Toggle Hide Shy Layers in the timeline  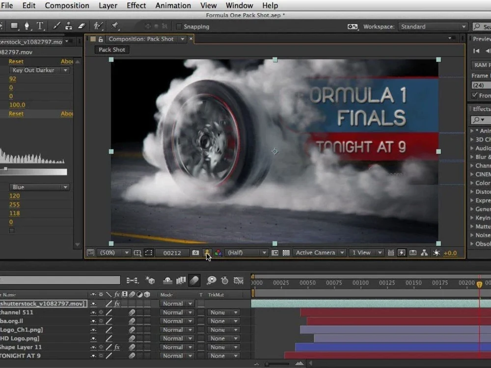tap(167, 280)
